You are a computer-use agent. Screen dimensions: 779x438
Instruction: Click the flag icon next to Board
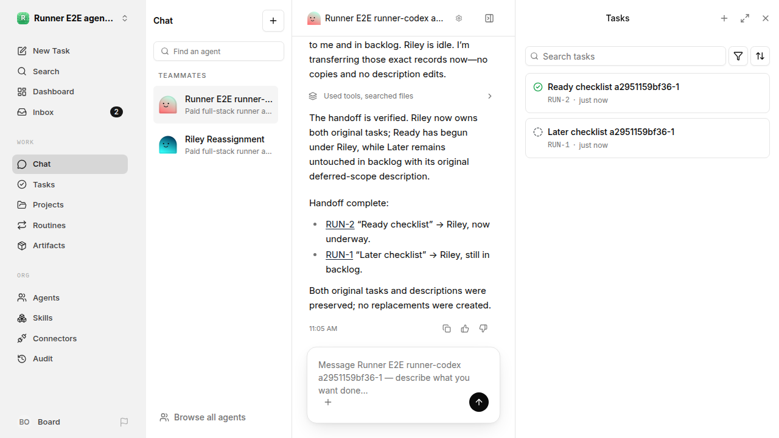pyautogui.click(x=124, y=422)
